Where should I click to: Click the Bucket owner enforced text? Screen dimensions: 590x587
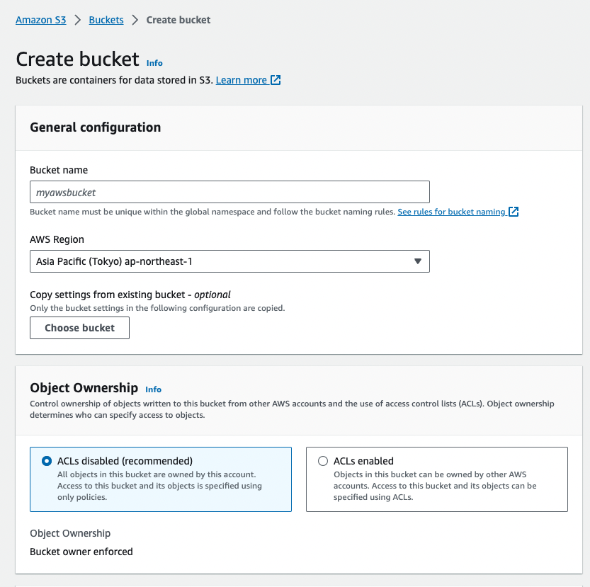81,552
